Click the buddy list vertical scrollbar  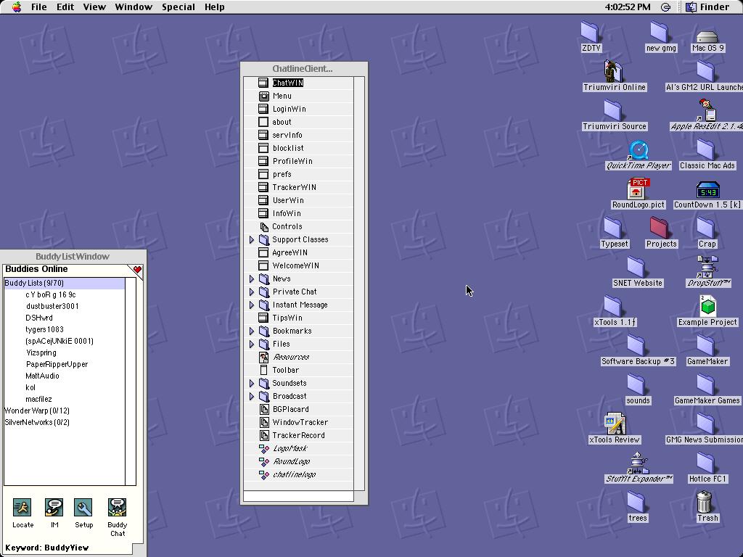[x=131, y=381]
